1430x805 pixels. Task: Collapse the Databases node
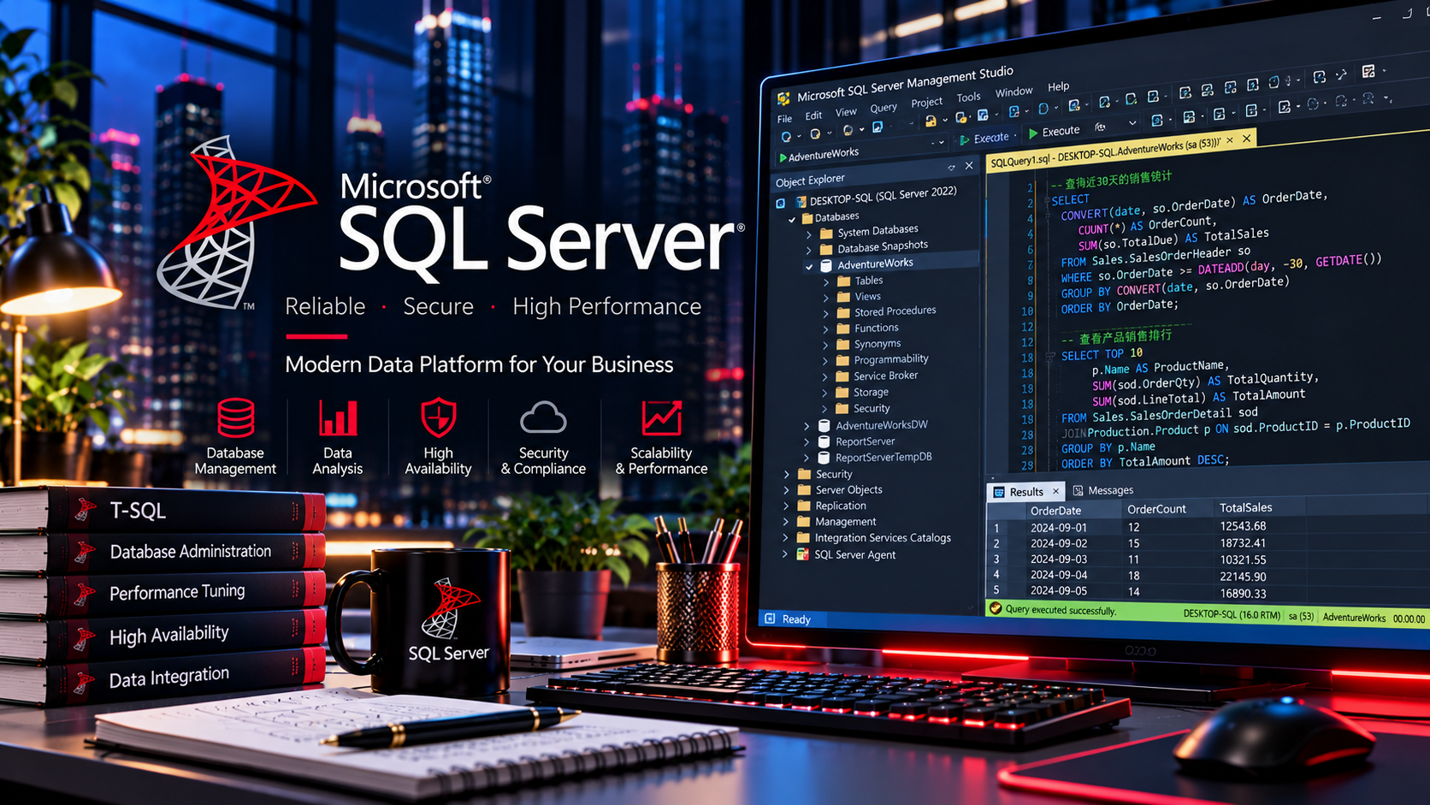(792, 220)
